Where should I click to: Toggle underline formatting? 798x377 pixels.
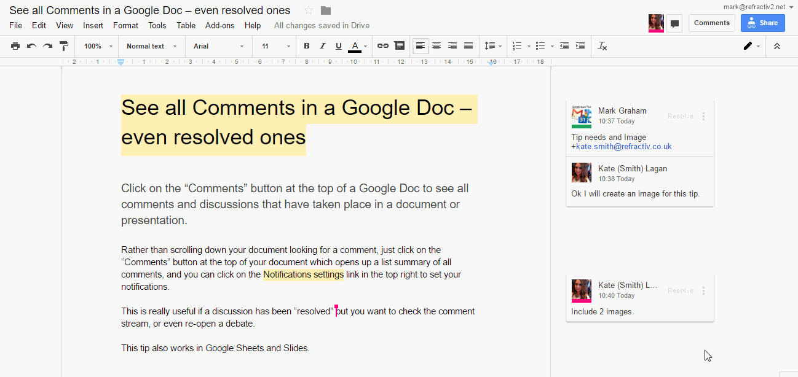(339, 46)
